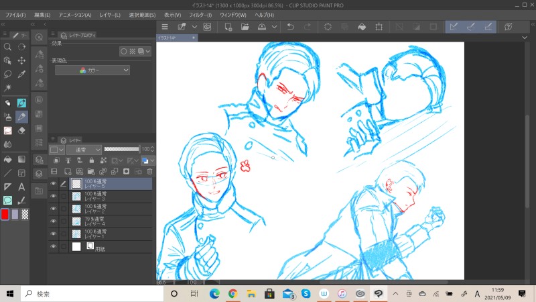Collapse left palette dock double chevron
536x302 pixels.
point(3,24)
